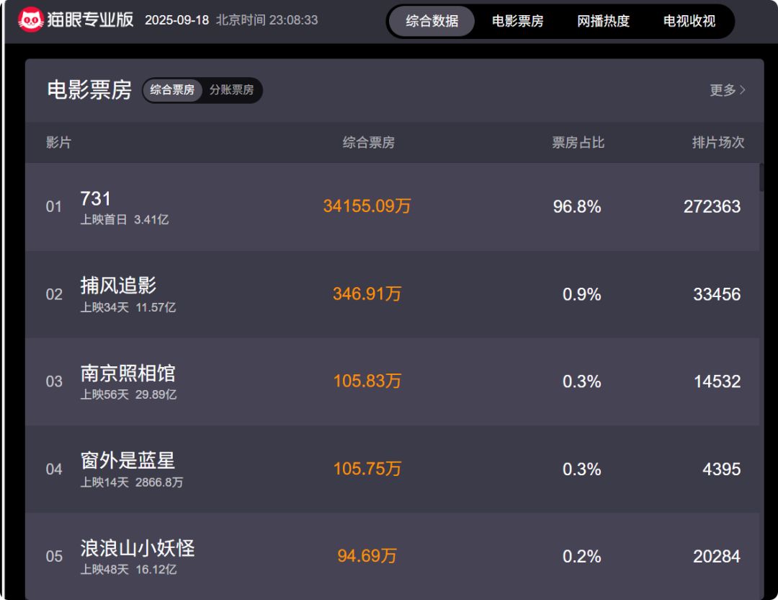Click the 影片 column header
The width and height of the screenshot is (778, 600).
click(58, 143)
